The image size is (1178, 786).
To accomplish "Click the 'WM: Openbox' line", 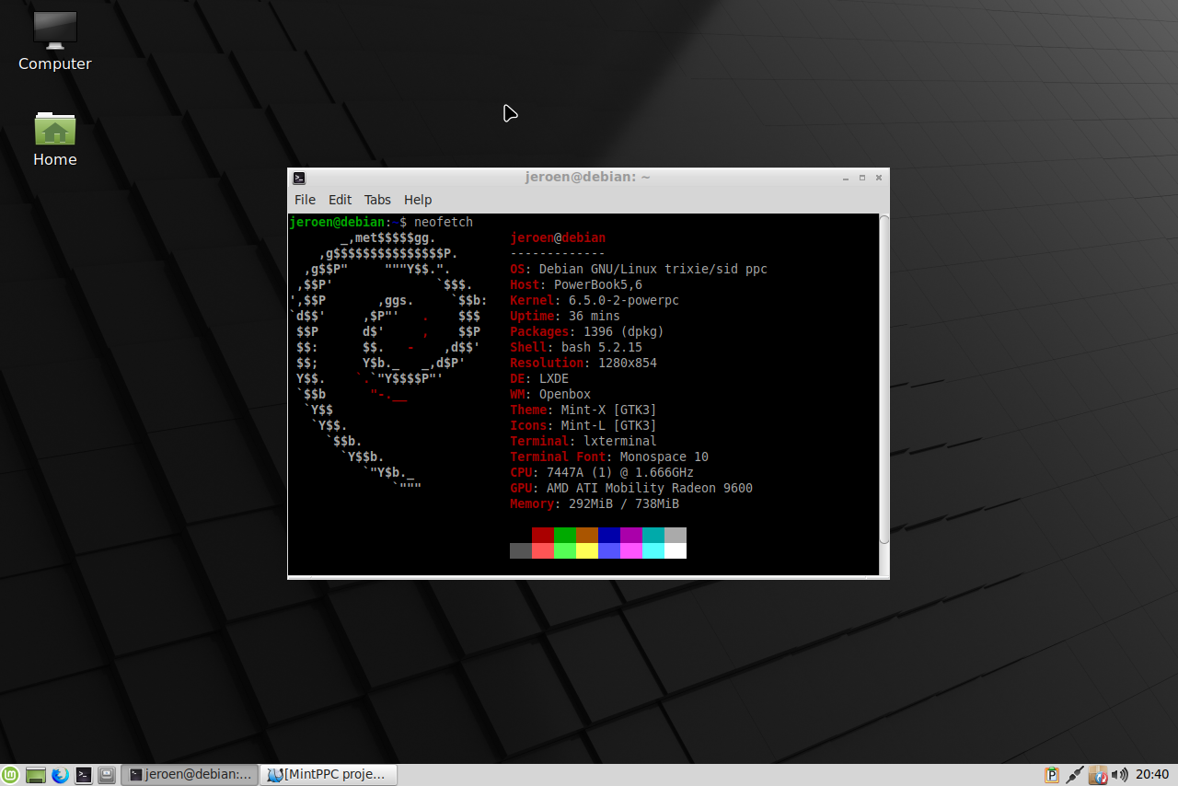I will tap(550, 394).
